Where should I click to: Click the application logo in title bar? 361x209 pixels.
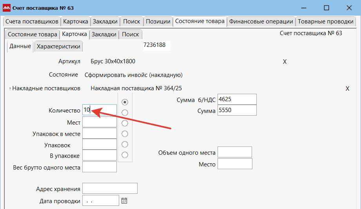pyautogui.click(x=7, y=8)
